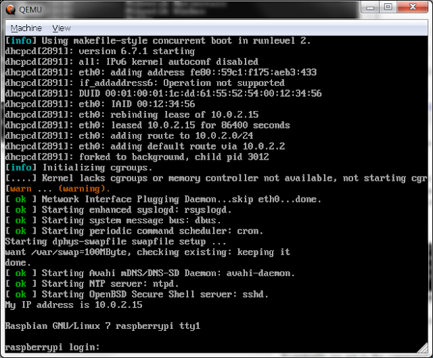
Task: Click 'Raspbian GNU/Linux 7 raspberrypi tty1' text
Action: [103, 326]
